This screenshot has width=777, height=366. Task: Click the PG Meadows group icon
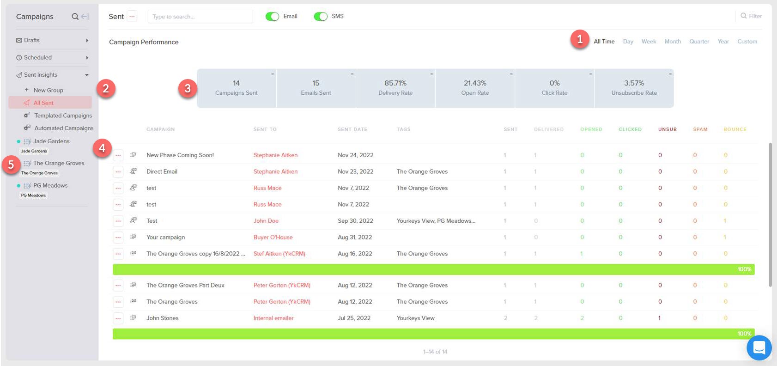pos(27,186)
